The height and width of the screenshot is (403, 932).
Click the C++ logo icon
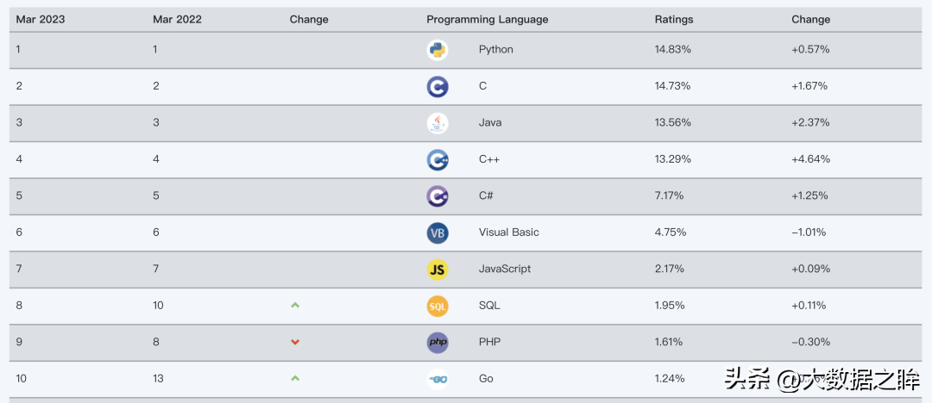click(438, 159)
